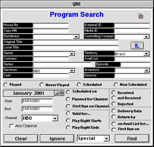Select the First Run on radio button
The width and height of the screenshot is (154, 147).
113,129
